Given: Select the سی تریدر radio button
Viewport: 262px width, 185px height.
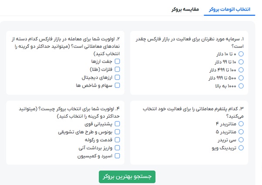Looking at the screenshot, I should pyautogui.click(x=242, y=140).
